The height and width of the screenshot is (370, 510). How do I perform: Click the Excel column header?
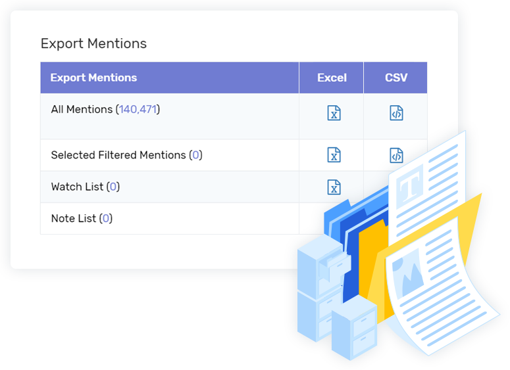point(332,78)
